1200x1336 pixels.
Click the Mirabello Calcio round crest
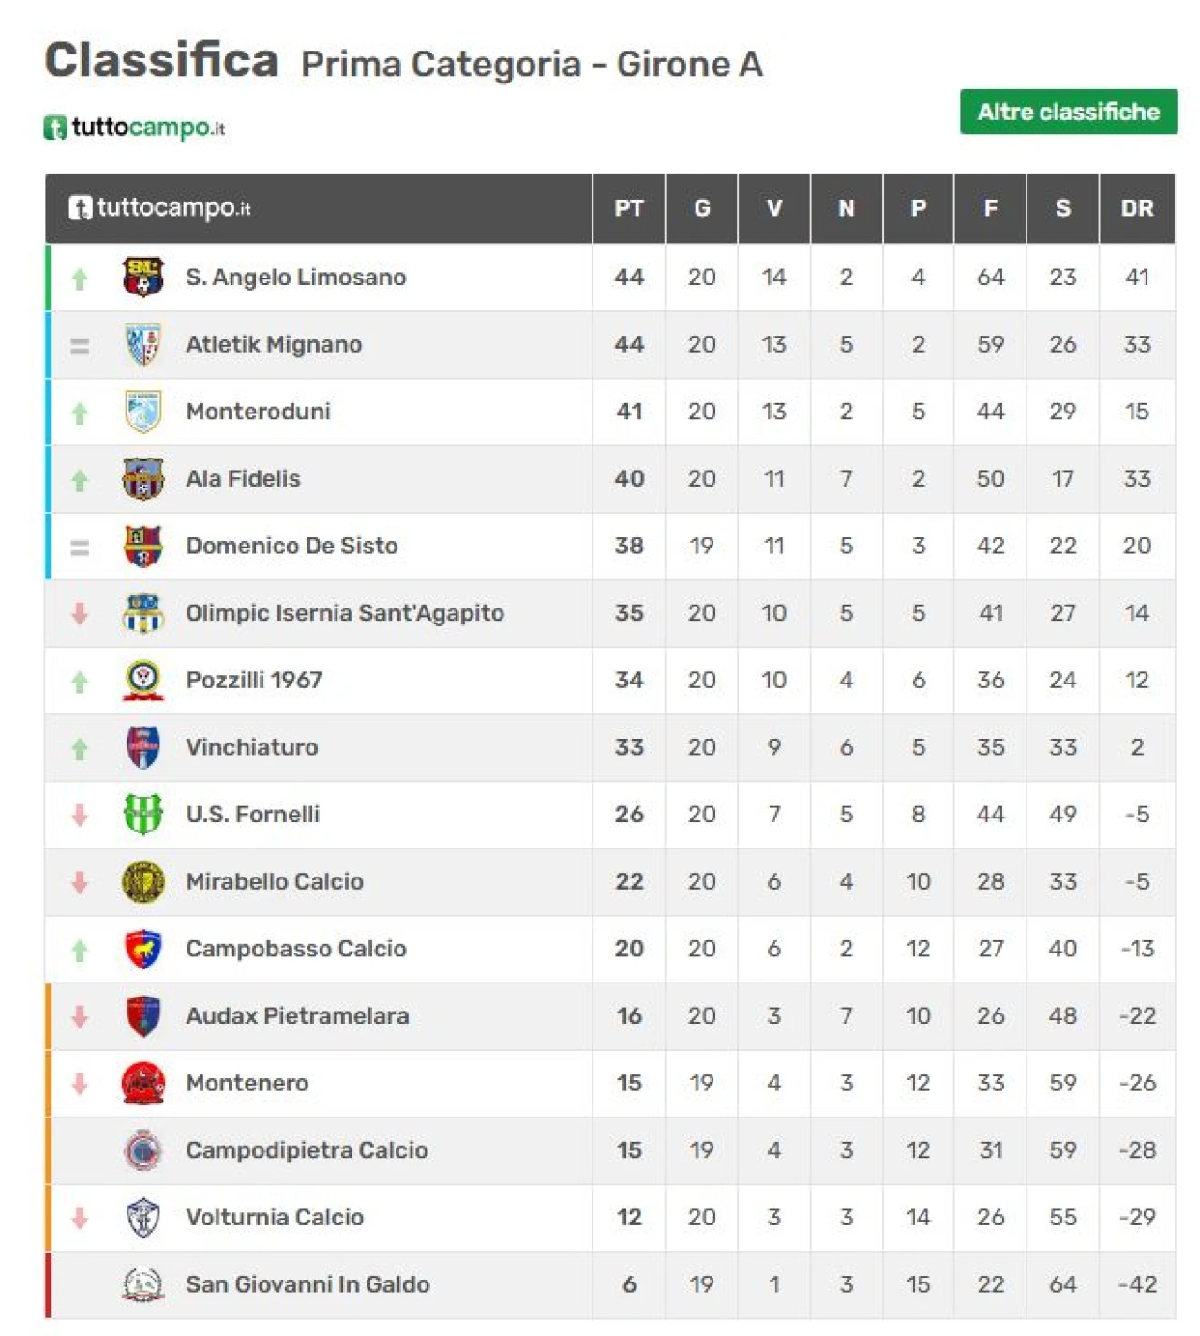coord(143,881)
